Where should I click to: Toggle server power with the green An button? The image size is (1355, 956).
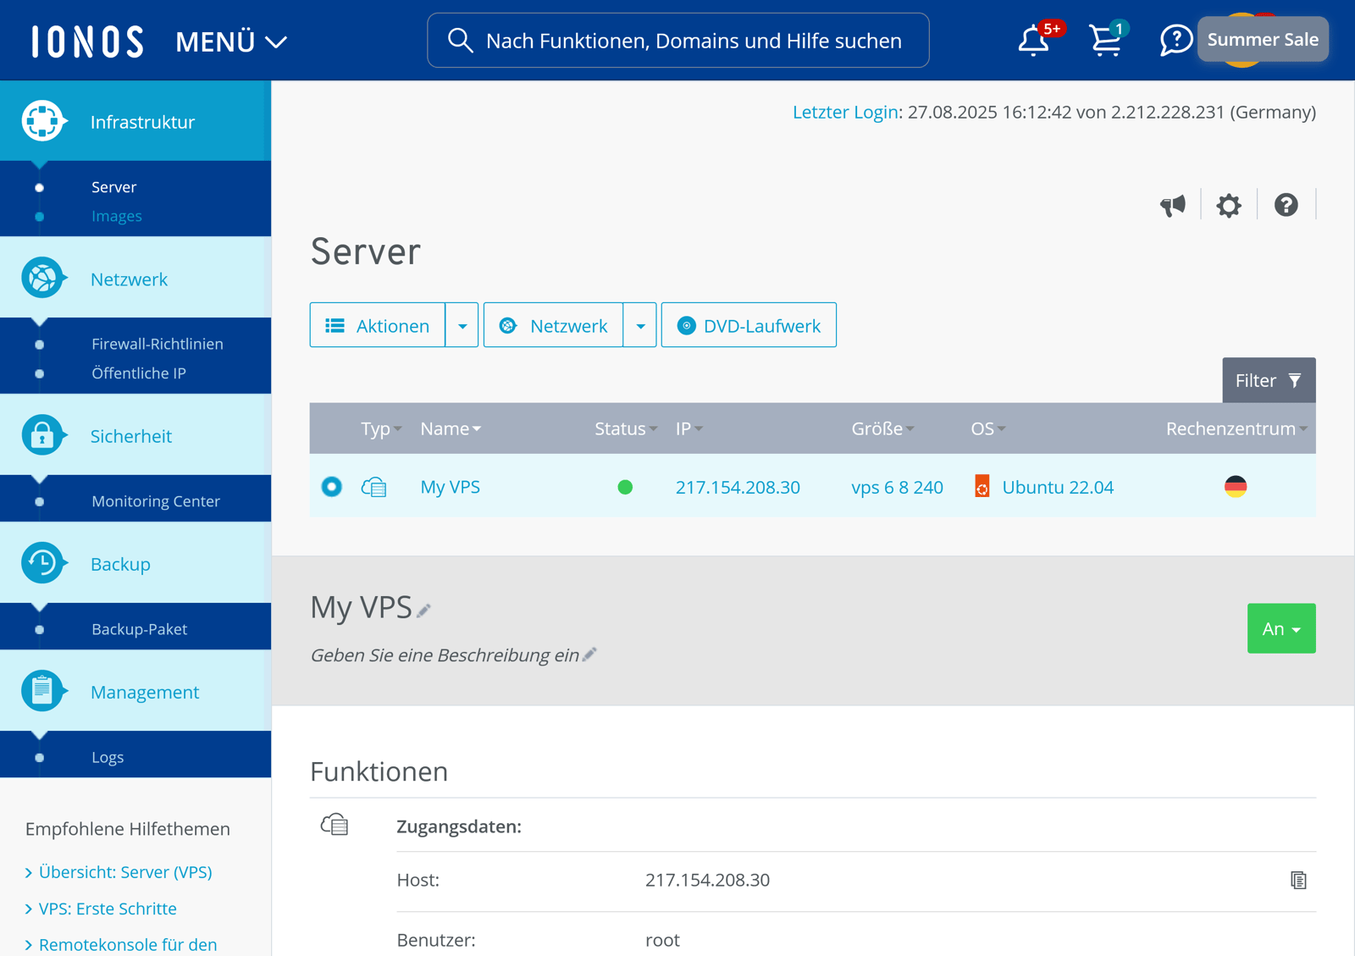point(1281,628)
